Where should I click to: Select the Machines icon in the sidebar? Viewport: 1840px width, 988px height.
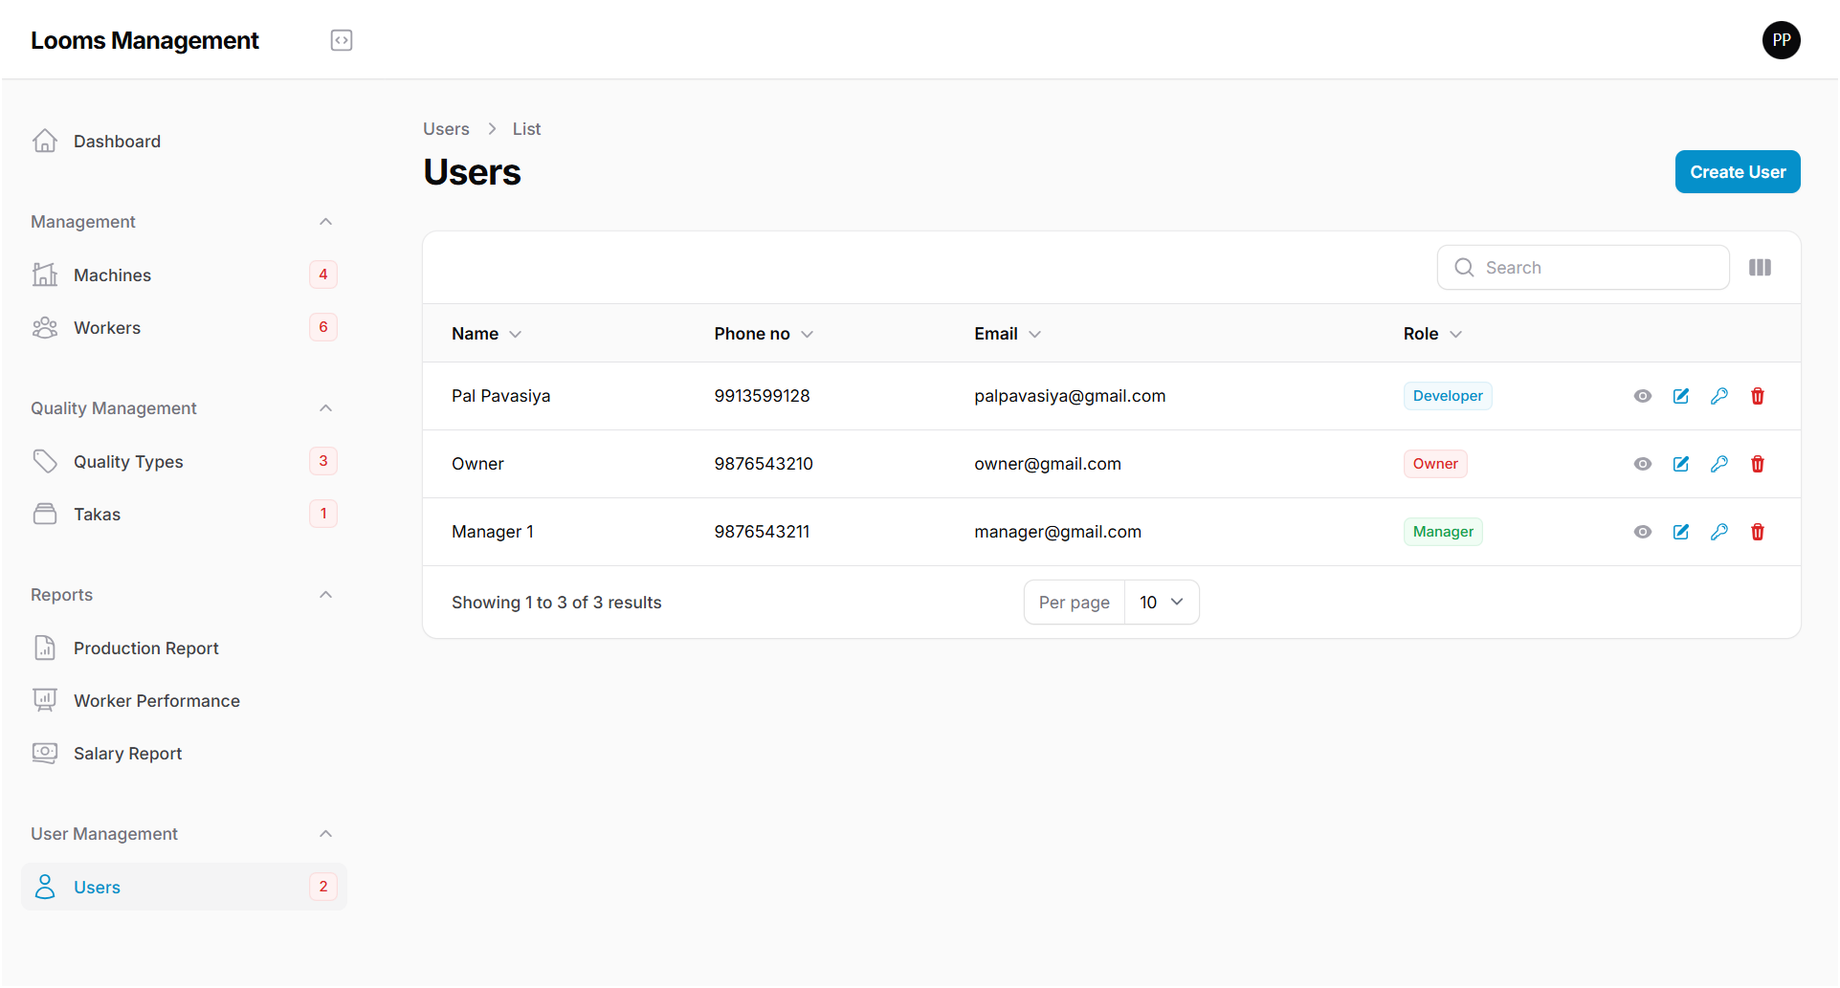coord(45,274)
